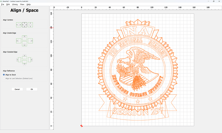Align to outside right edge
This screenshot has width=222, height=133.
(x=30, y=60)
